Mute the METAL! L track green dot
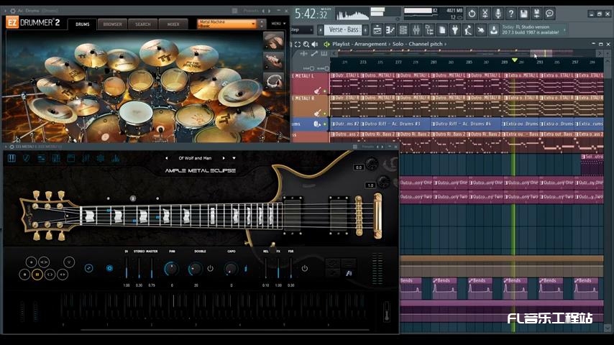Viewport: 614px width, 345px height. click(x=325, y=91)
